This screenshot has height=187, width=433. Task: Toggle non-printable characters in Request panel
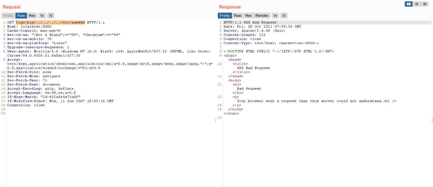42,15
